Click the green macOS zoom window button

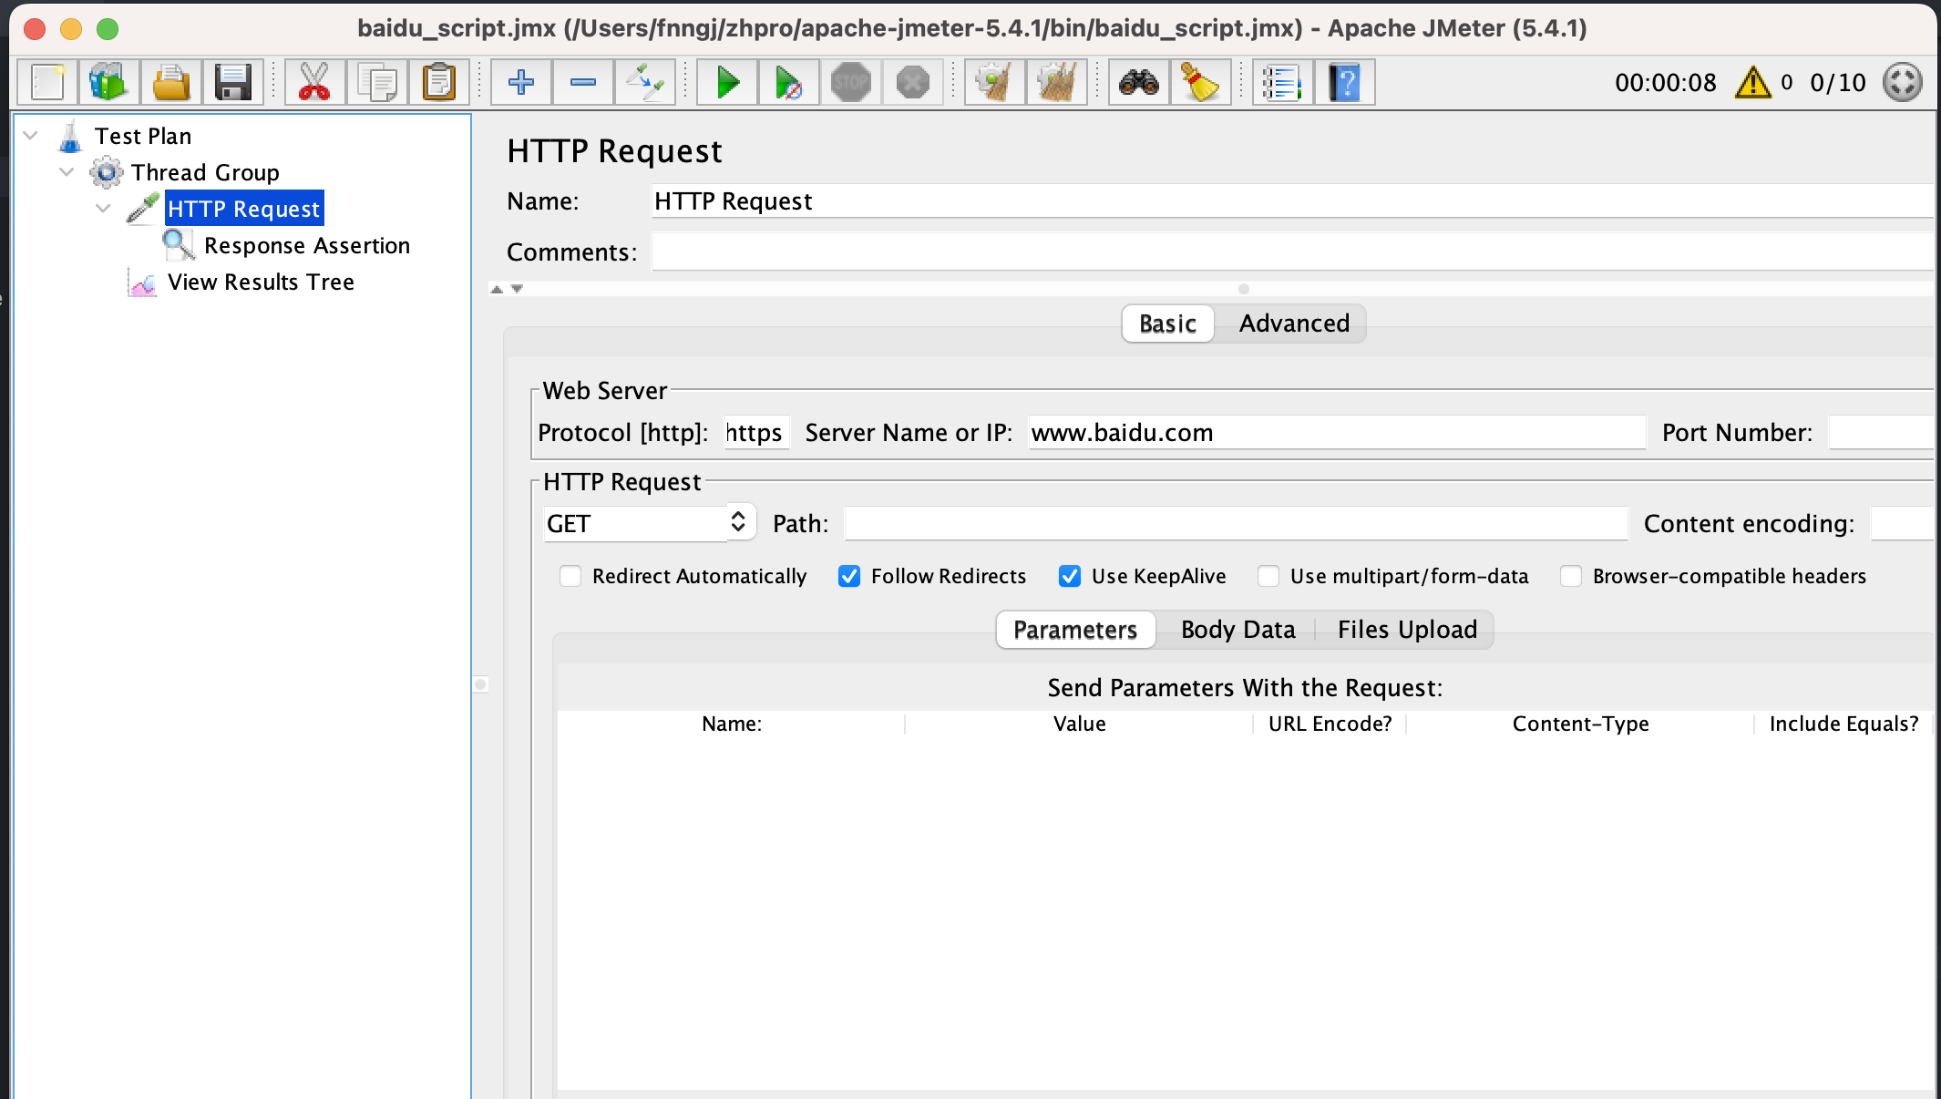(108, 29)
